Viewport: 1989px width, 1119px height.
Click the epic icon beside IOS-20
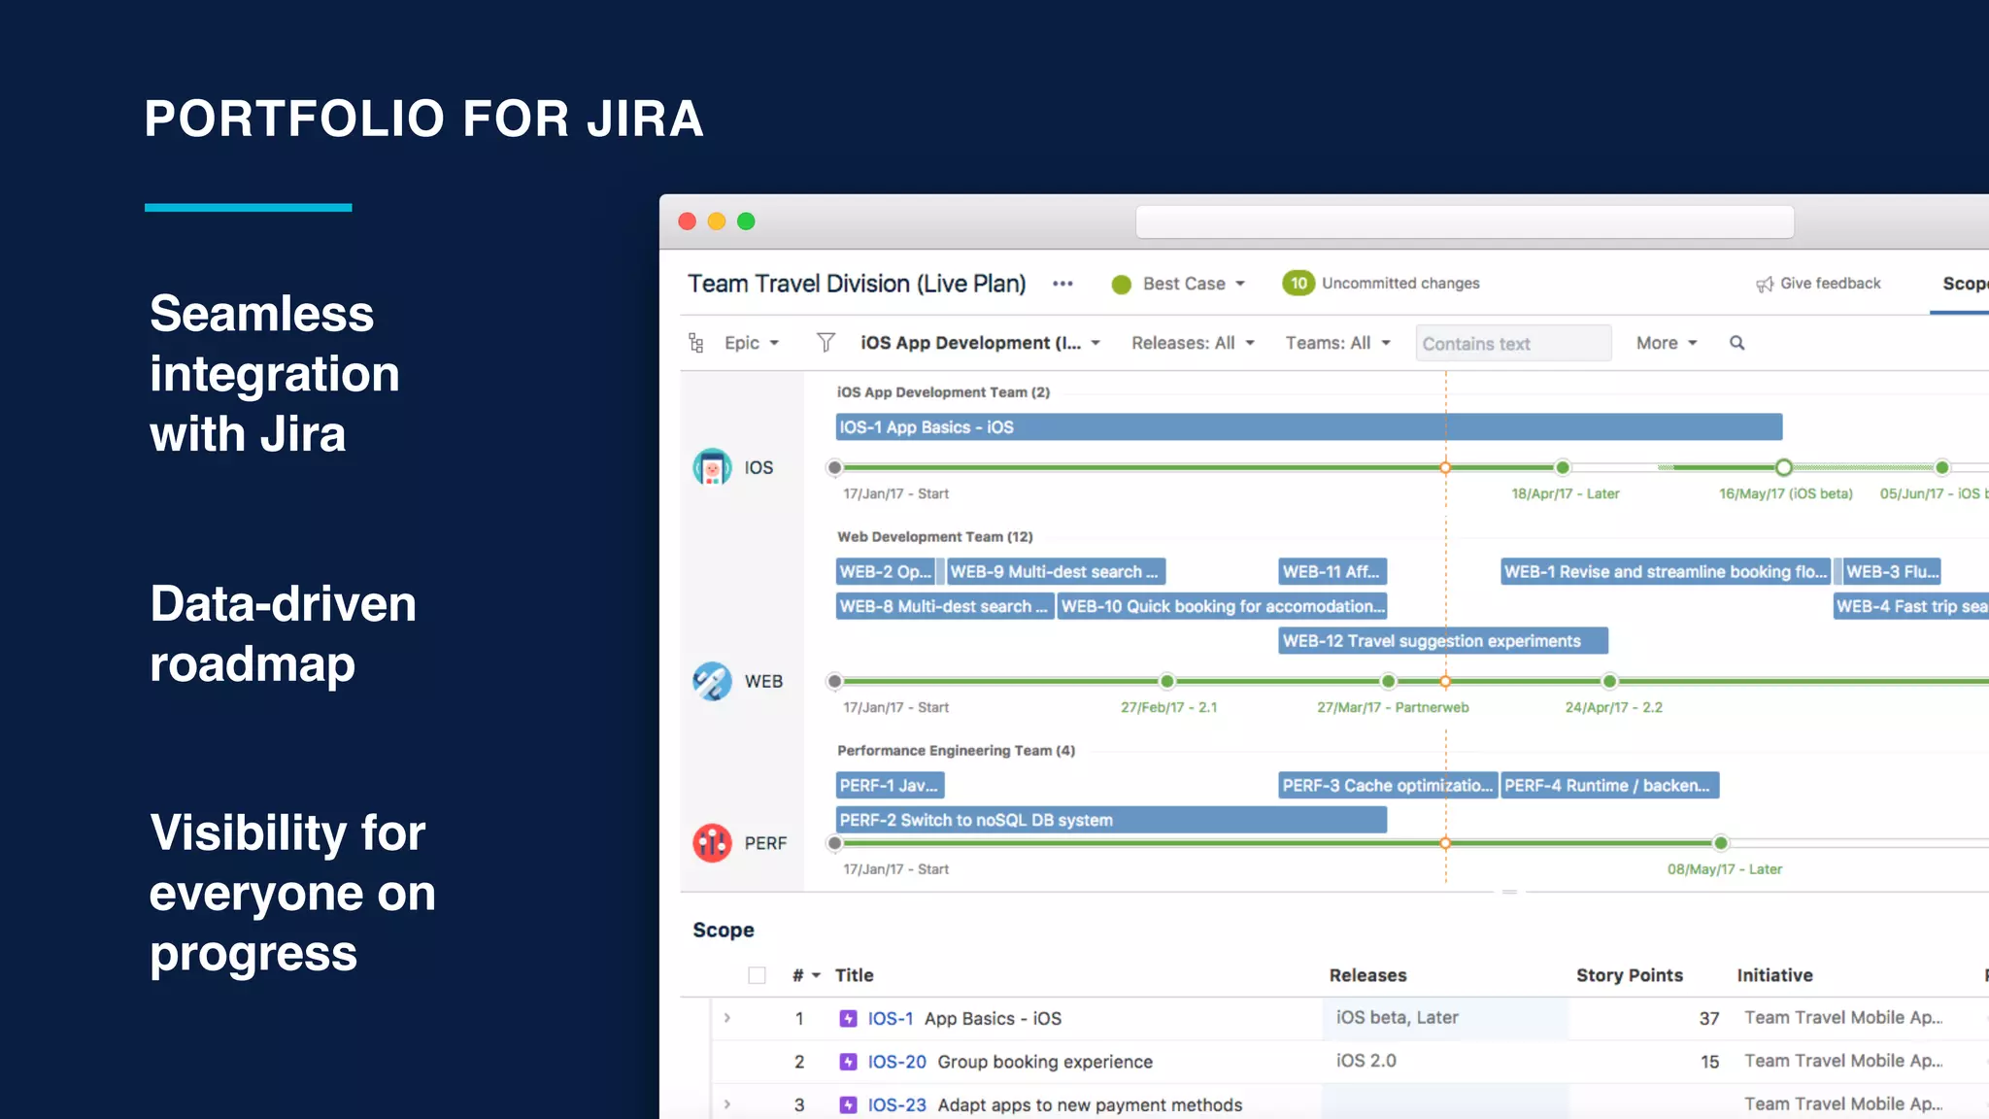click(x=848, y=1062)
